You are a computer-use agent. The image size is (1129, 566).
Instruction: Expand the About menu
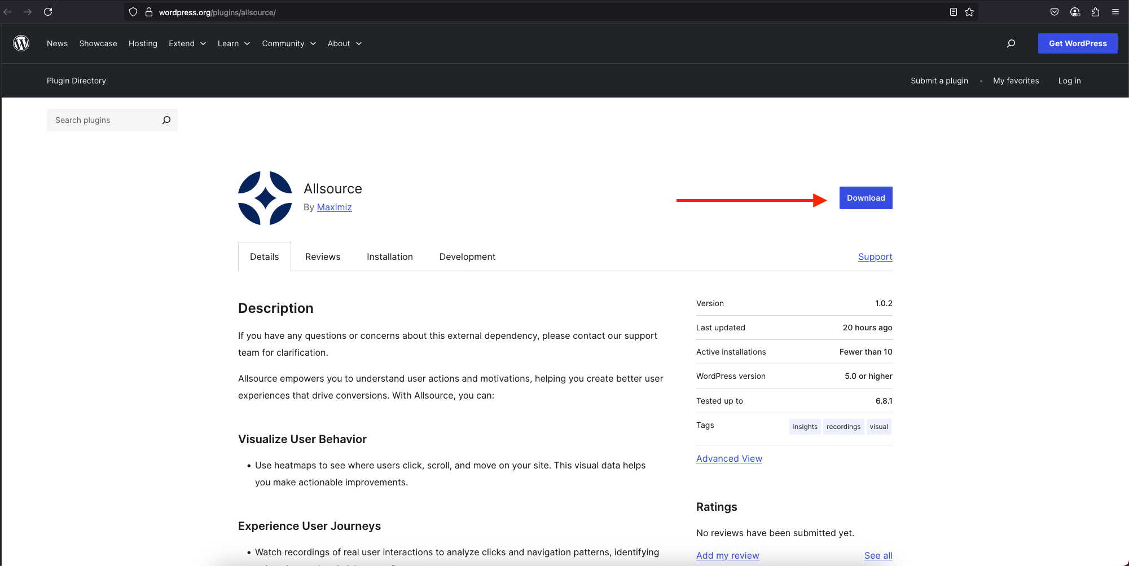tap(345, 43)
